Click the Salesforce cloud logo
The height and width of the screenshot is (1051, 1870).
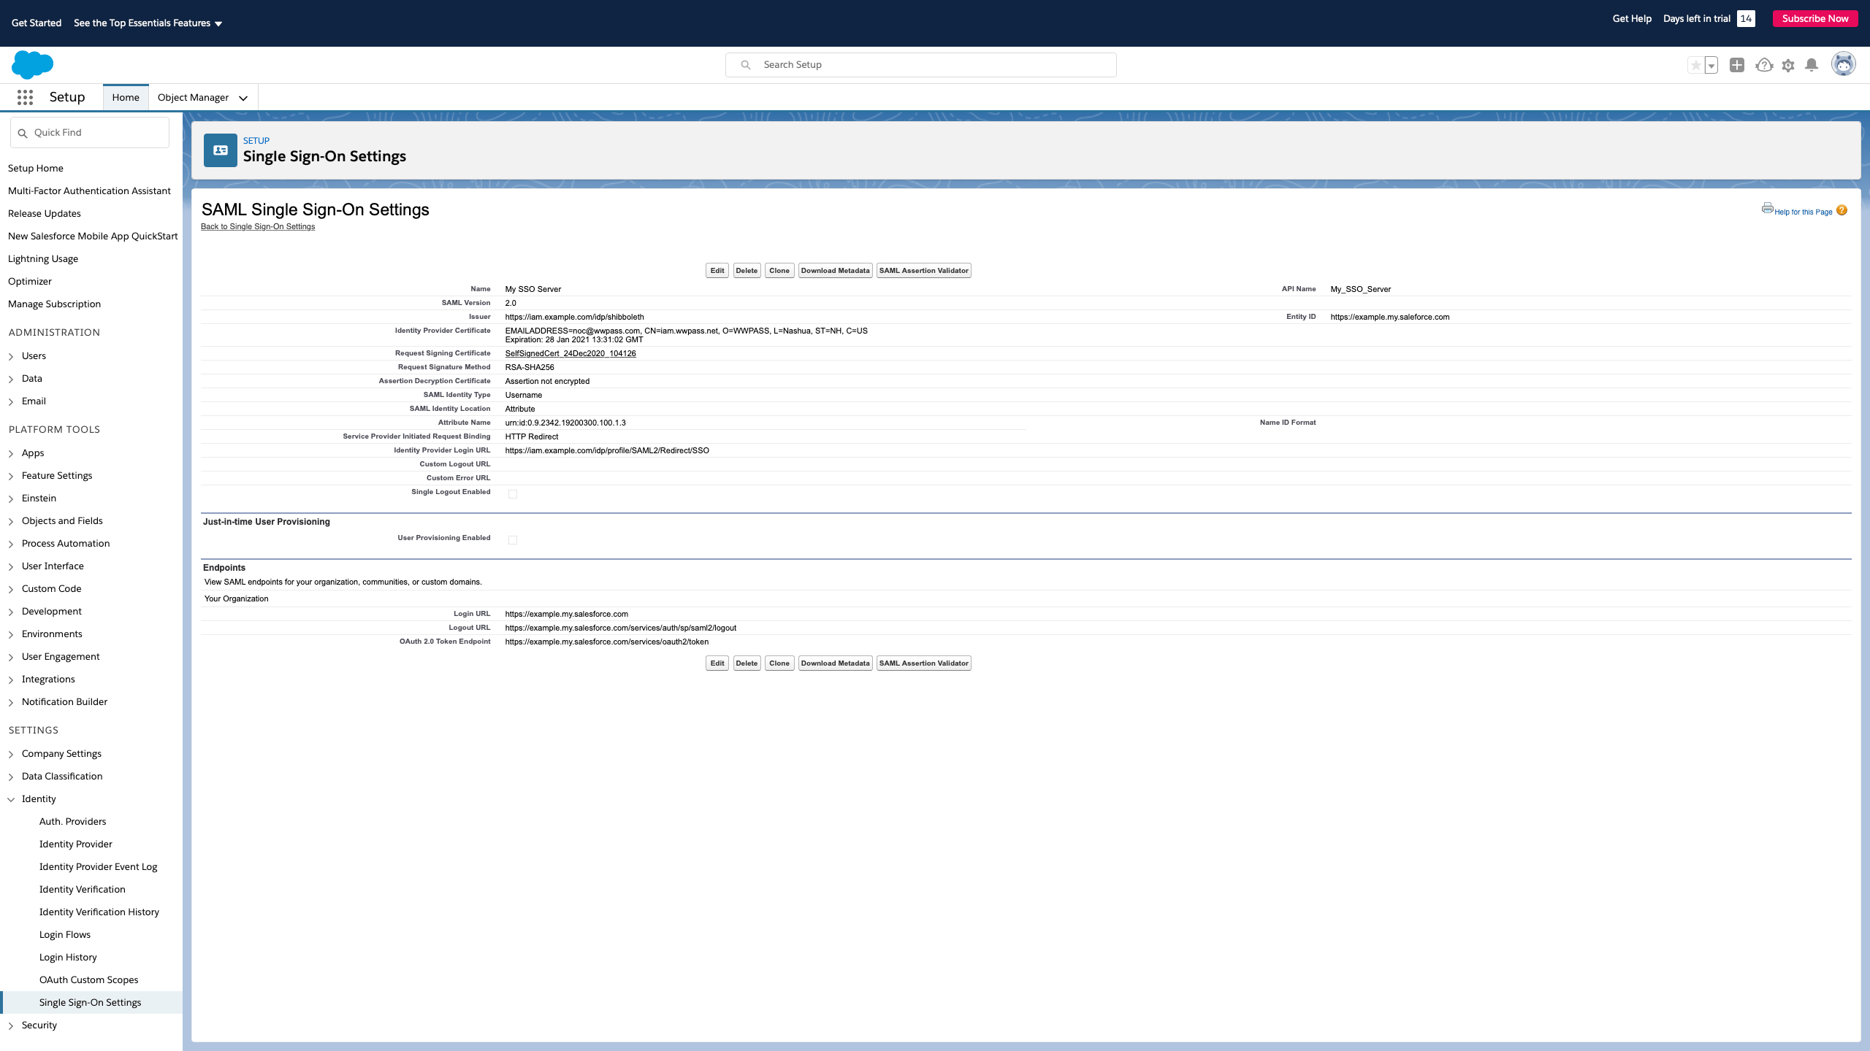coord(33,64)
